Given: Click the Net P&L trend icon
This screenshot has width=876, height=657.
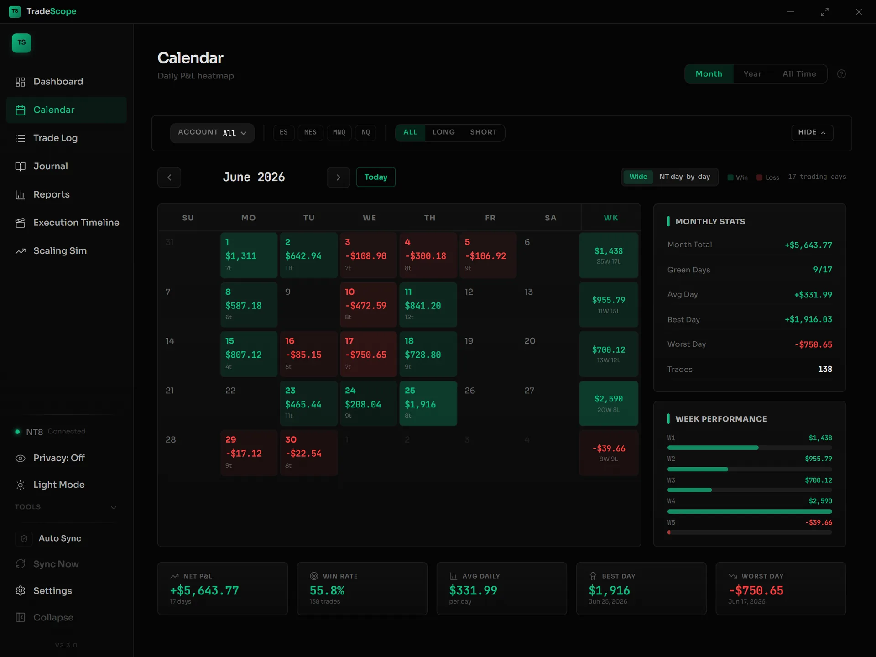Looking at the screenshot, I should coord(174,576).
